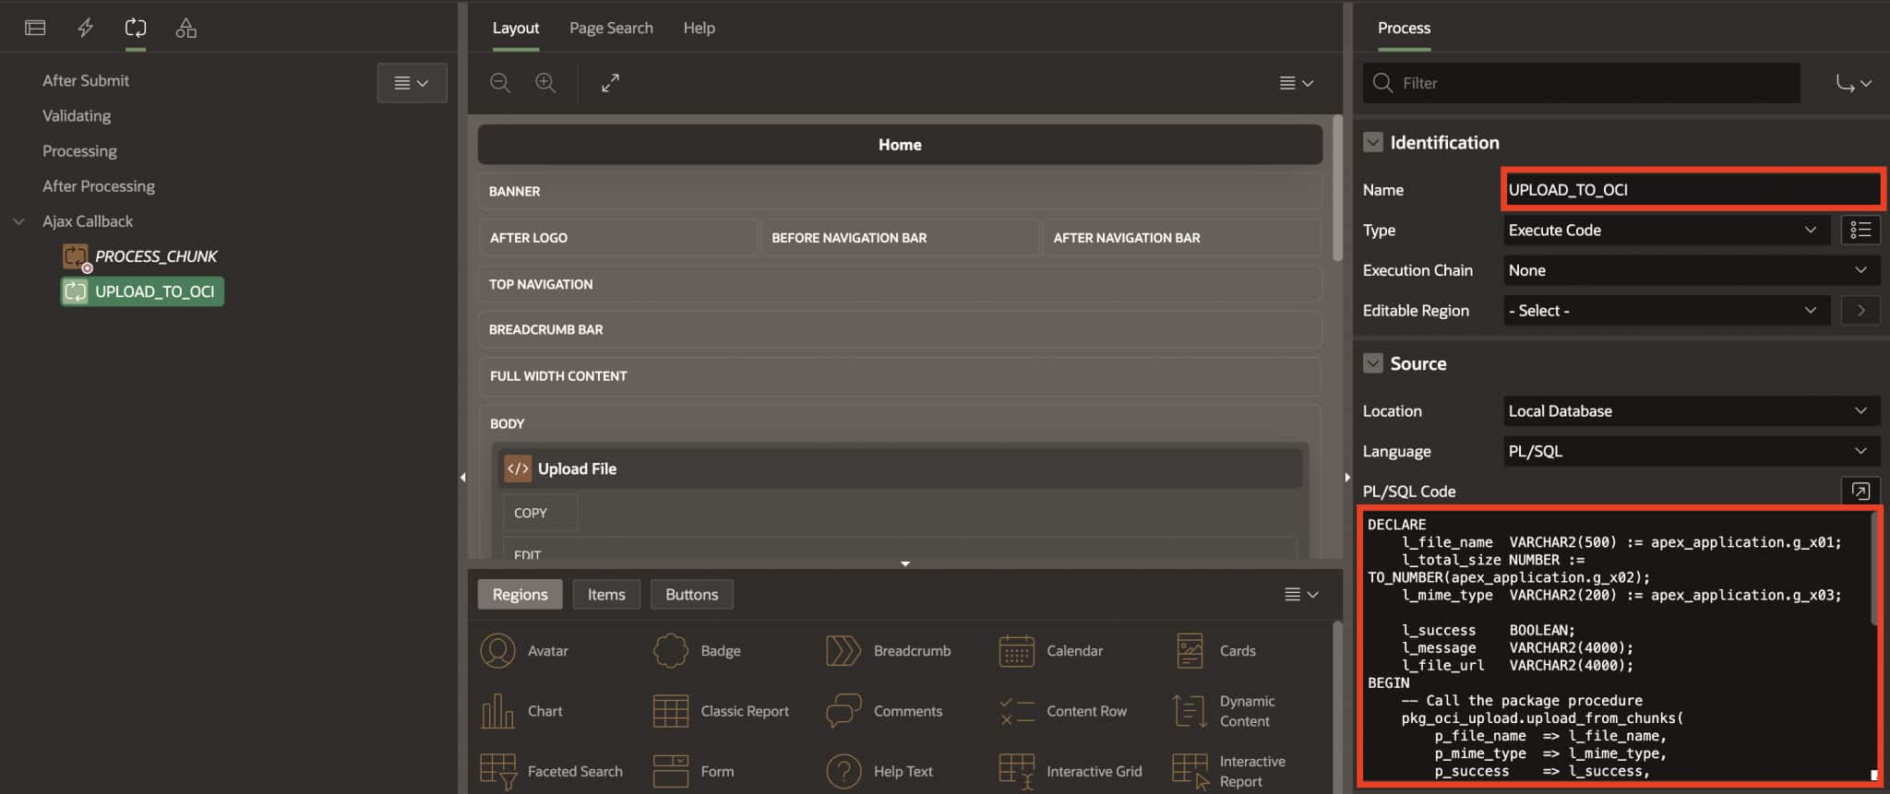
Task: Open the Dynamic Actions lightning tab
Action: pos(85,28)
